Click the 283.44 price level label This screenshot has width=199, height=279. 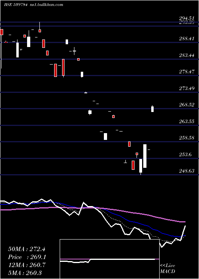point(187,55)
